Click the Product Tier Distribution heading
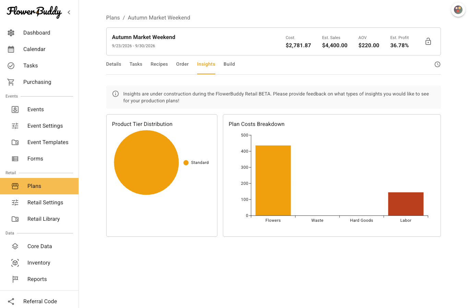Image resolution: width=468 pixels, height=308 pixels. [x=142, y=124]
